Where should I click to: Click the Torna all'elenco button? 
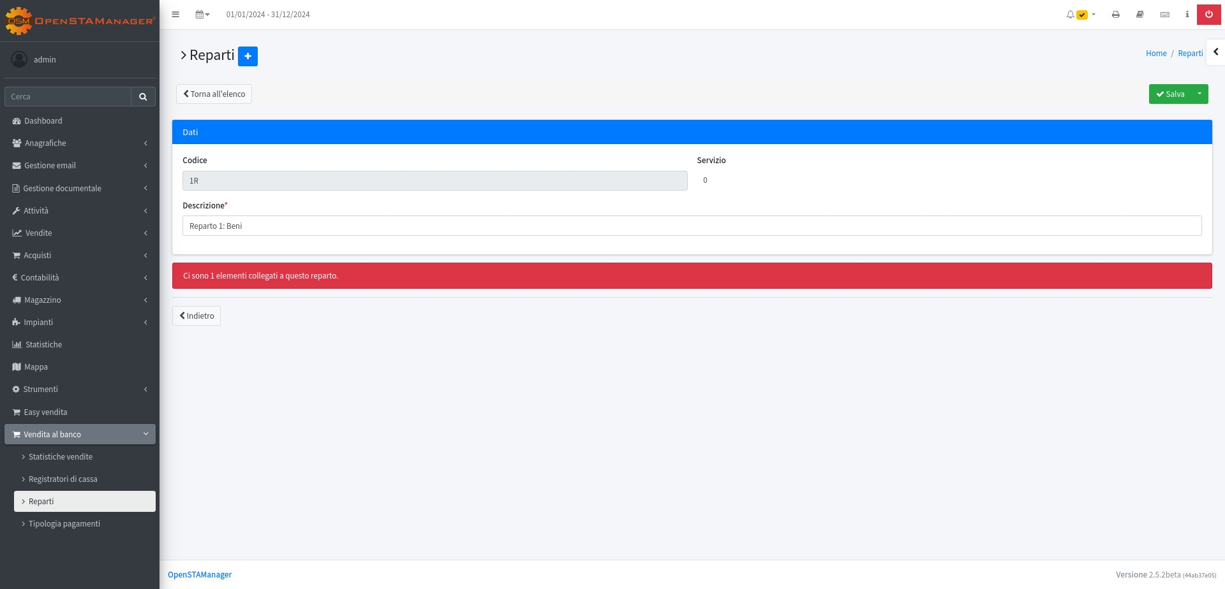click(214, 94)
